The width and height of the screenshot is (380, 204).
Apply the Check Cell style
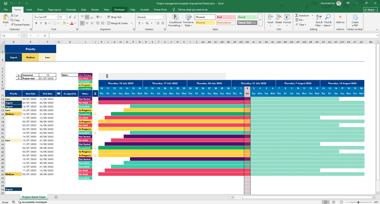coord(247,23)
